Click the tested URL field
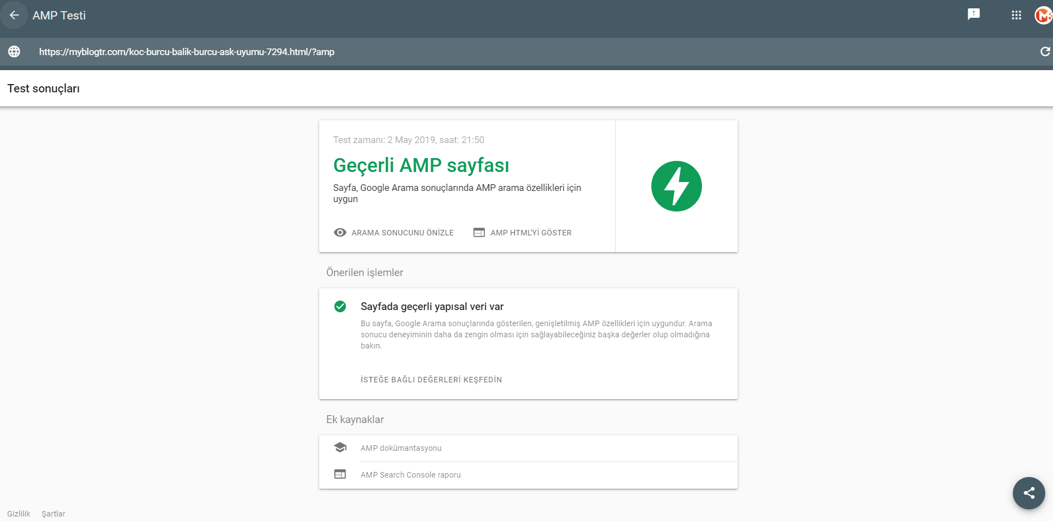This screenshot has height=521, width=1053. pos(187,52)
